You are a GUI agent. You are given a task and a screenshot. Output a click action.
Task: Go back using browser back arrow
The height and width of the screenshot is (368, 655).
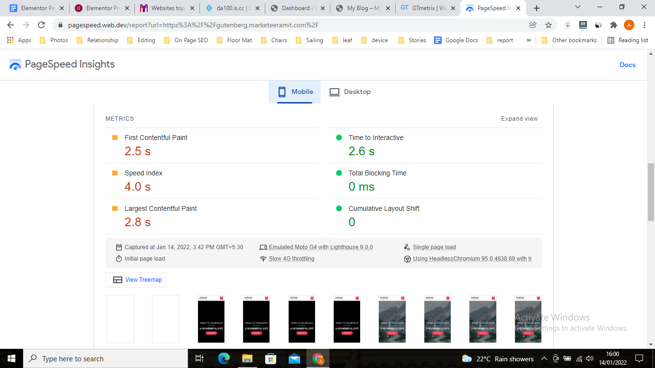(11, 25)
